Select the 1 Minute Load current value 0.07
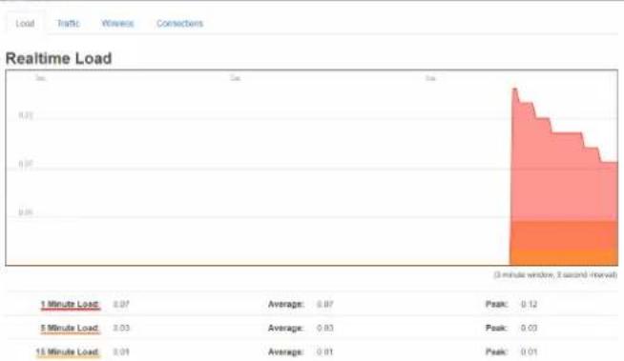 click(x=121, y=304)
